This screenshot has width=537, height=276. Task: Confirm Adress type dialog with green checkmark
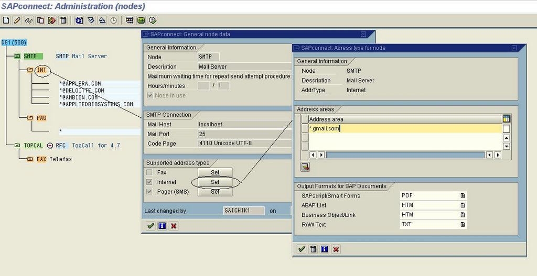tap(302, 249)
